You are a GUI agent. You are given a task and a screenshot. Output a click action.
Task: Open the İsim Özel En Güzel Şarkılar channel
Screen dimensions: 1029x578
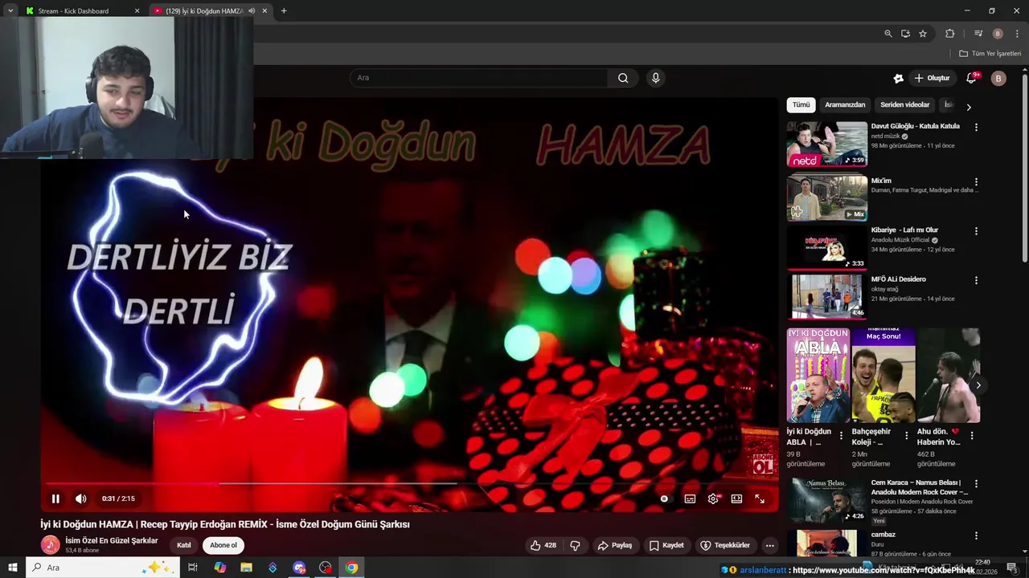[x=112, y=540]
